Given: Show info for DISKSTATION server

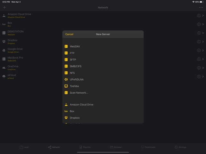Looking at the screenshot, I should tap(199, 33).
